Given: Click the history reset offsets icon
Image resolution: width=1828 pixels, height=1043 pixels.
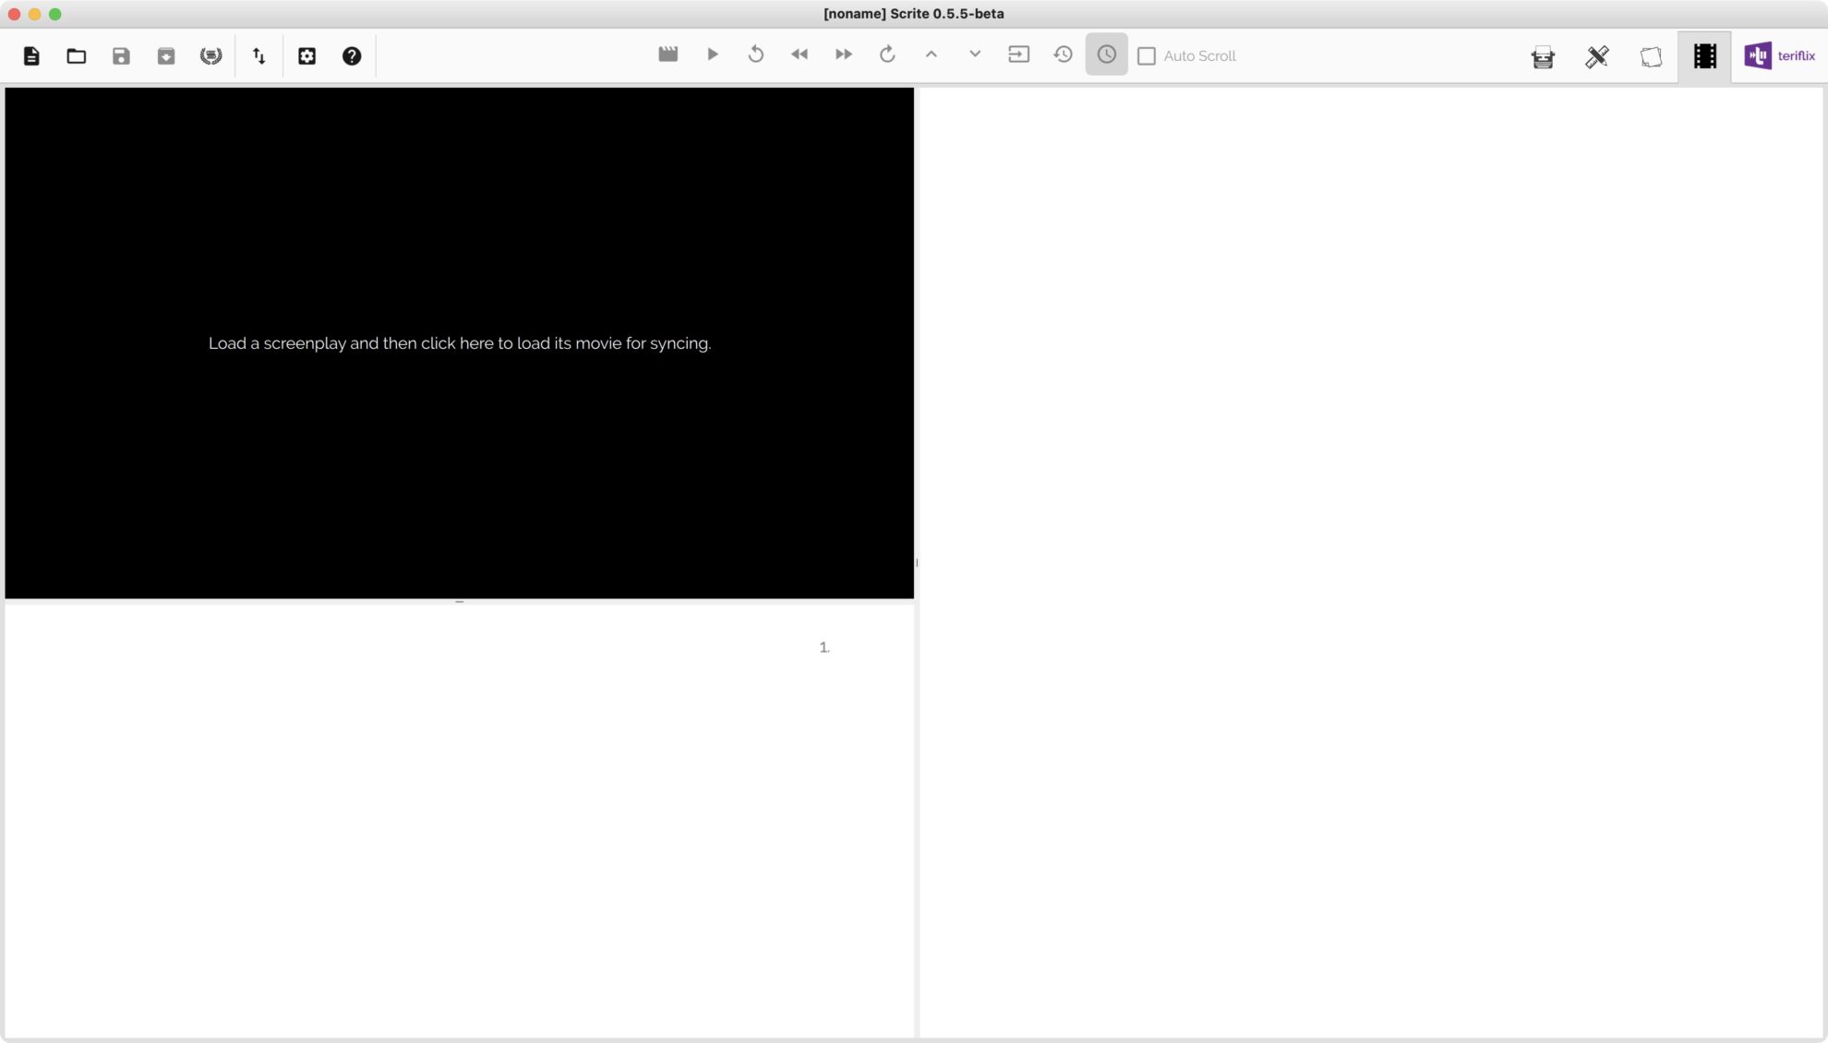Looking at the screenshot, I should point(1063,54).
